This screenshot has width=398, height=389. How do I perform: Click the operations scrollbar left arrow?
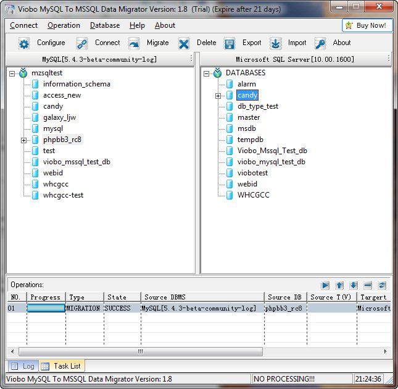tap(12, 352)
